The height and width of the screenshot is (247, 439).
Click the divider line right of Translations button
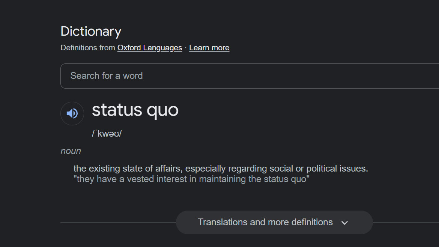405,223
